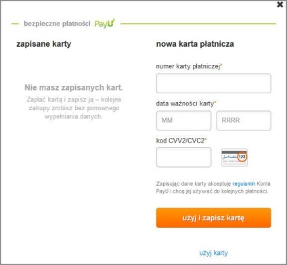The image size is (287, 265).
Task: Click the CVV card helper image
Action: (234, 158)
